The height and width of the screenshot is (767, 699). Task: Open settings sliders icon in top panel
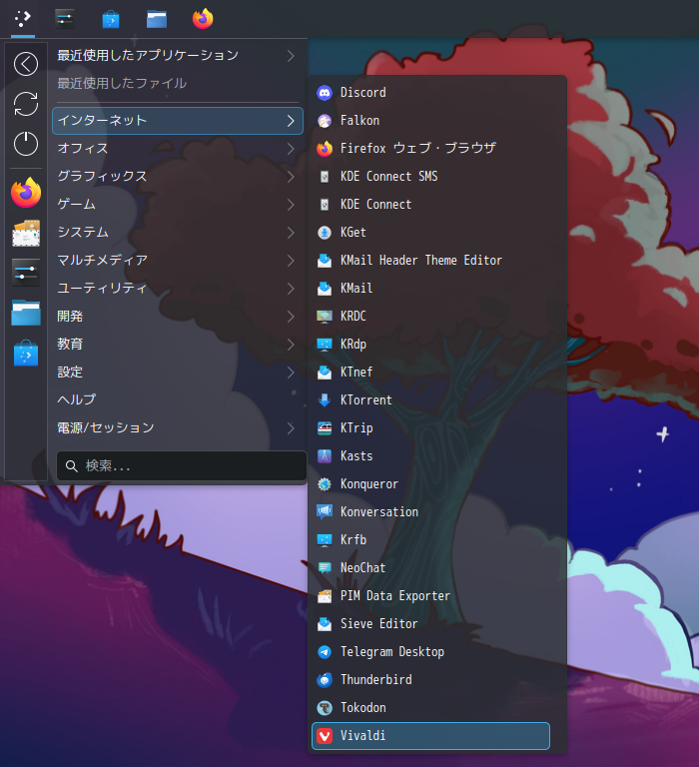pos(65,19)
